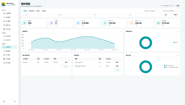Open the third filter dropdown in the filter row
The image size is (185, 105).
110,15
